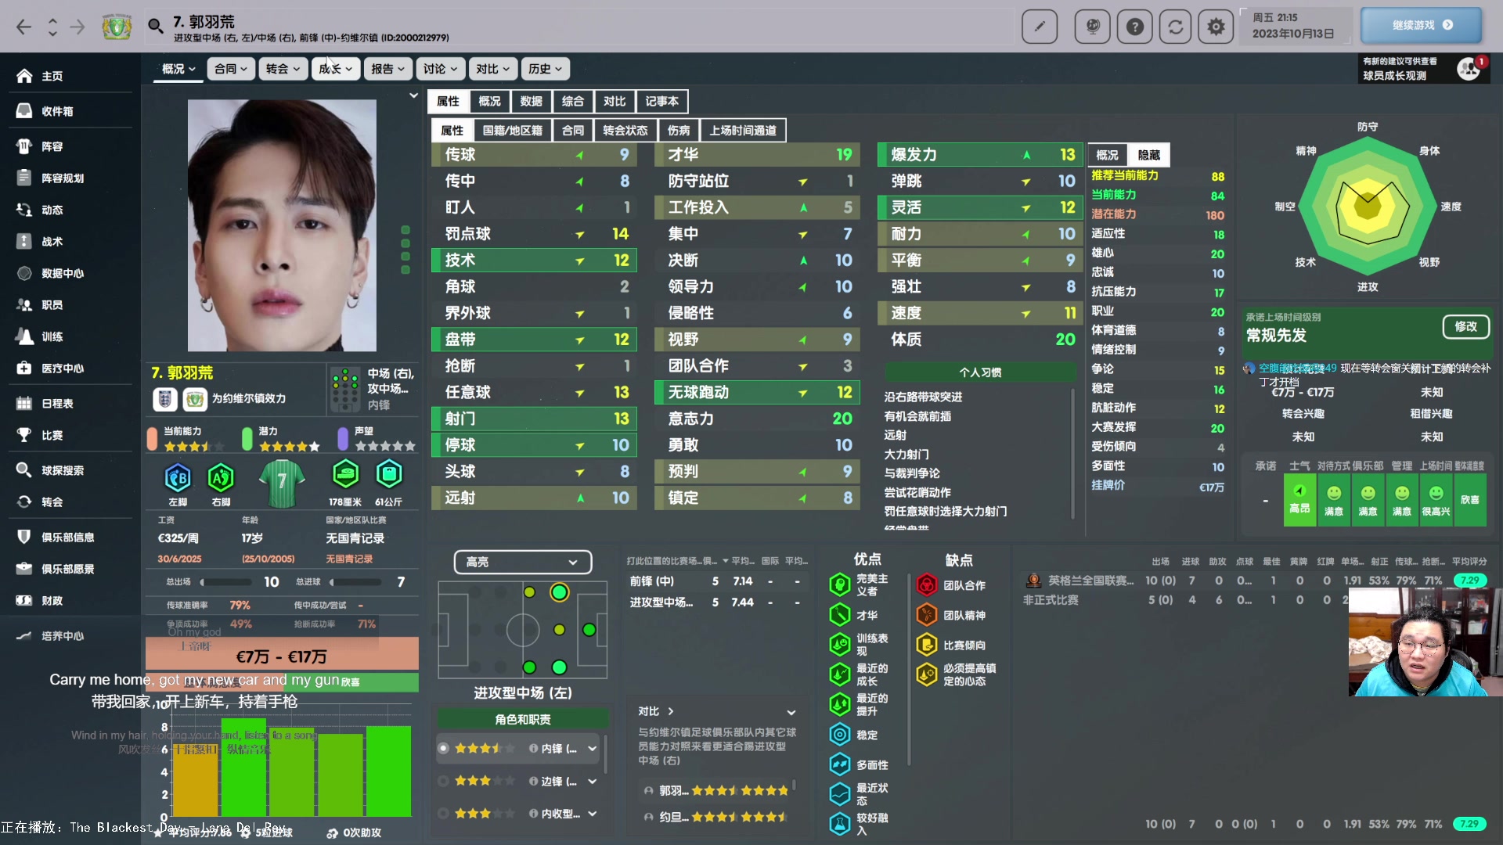
Task: Switch to the 伤病 sub-tab
Action: click(679, 130)
